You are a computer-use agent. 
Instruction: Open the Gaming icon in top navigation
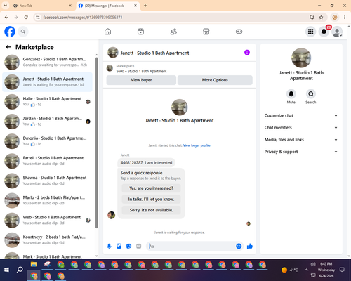[239, 32]
